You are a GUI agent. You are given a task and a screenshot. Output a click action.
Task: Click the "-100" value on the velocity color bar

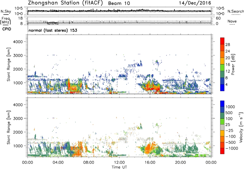point(231,136)
